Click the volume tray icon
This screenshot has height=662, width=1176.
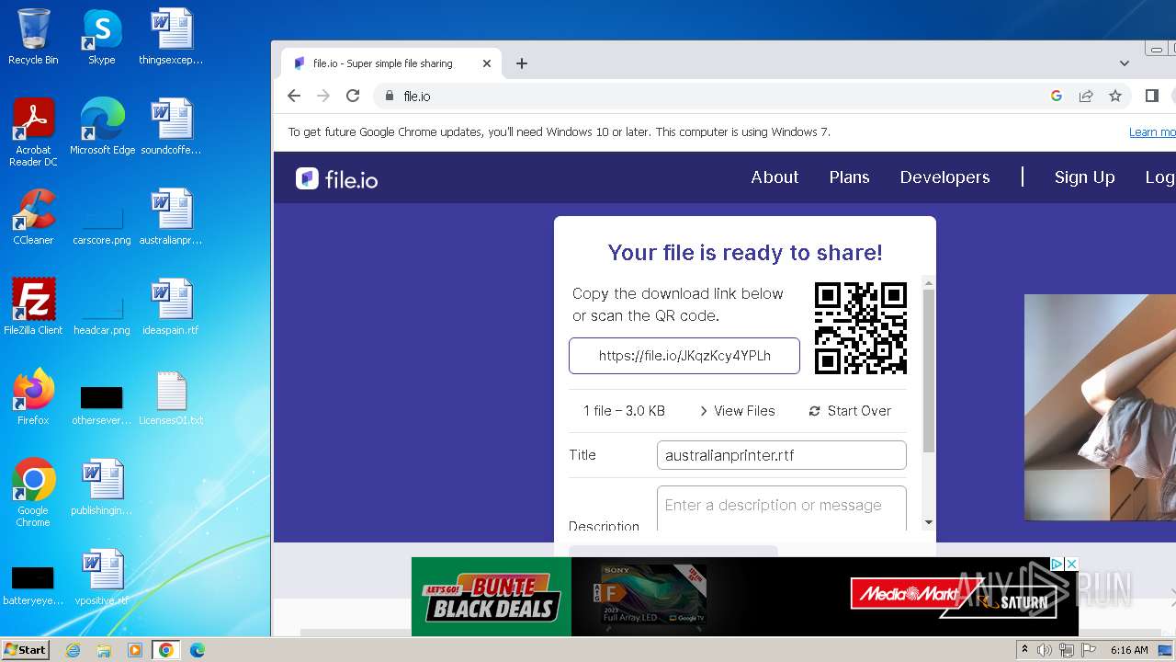tap(1045, 650)
